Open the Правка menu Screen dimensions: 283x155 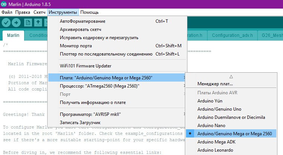(23, 12)
